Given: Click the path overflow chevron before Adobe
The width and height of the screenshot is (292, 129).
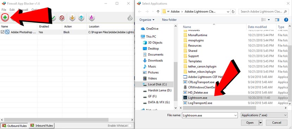Looking at the screenshot, I should pos(169,12).
